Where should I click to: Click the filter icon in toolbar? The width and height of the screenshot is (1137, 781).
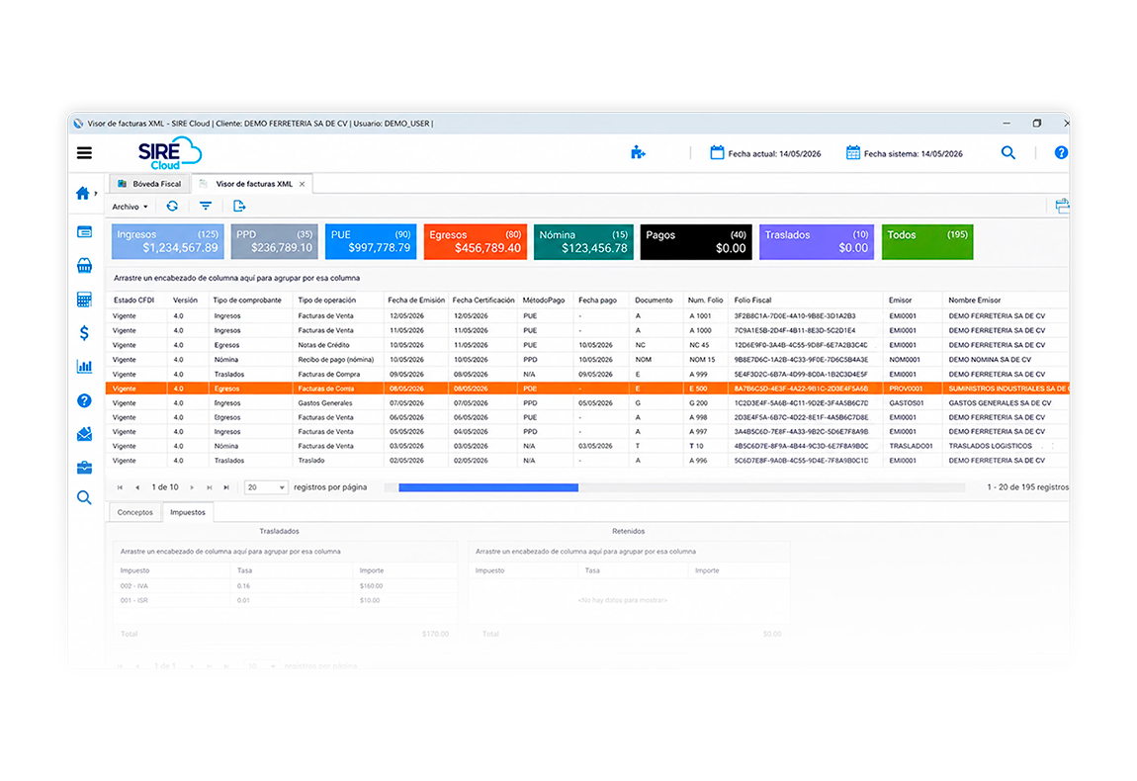point(206,206)
